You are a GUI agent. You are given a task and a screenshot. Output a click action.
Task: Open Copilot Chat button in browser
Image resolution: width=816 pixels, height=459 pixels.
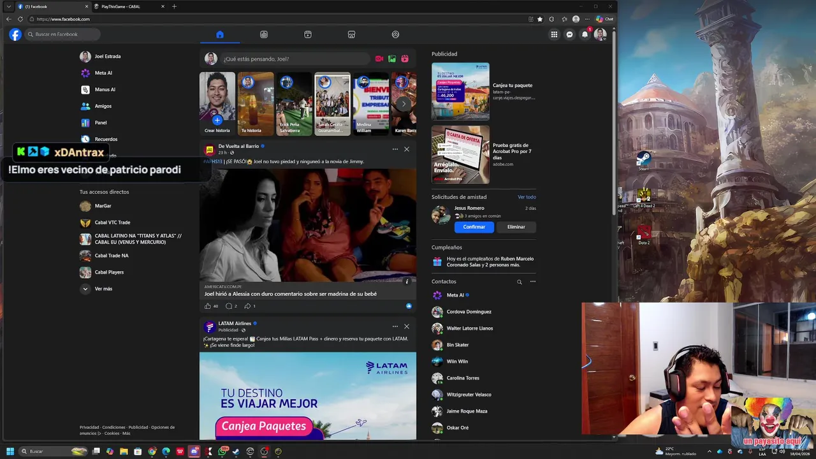point(604,19)
